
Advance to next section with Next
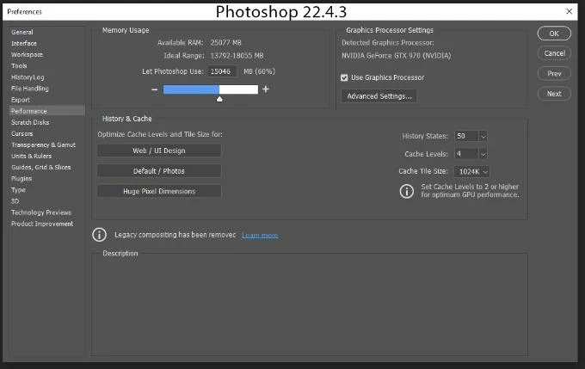(x=554, y=94)
